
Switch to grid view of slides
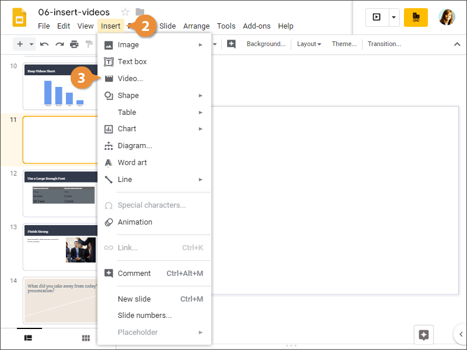point(85,338)
